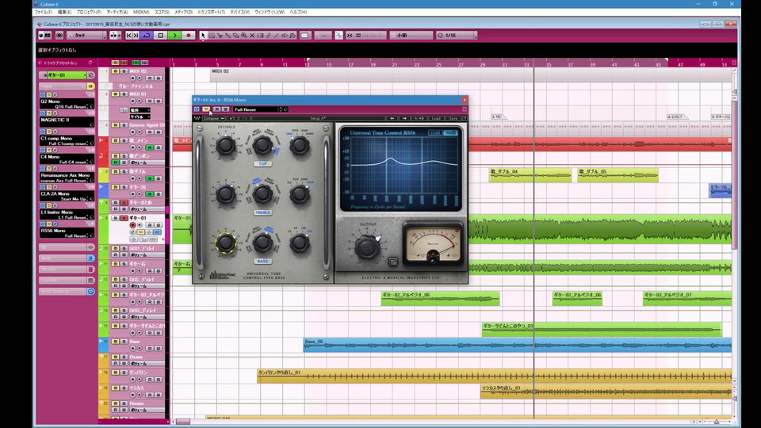
Task: Toggle record enable on ギター01 track
Action: (x=132, y=225)
